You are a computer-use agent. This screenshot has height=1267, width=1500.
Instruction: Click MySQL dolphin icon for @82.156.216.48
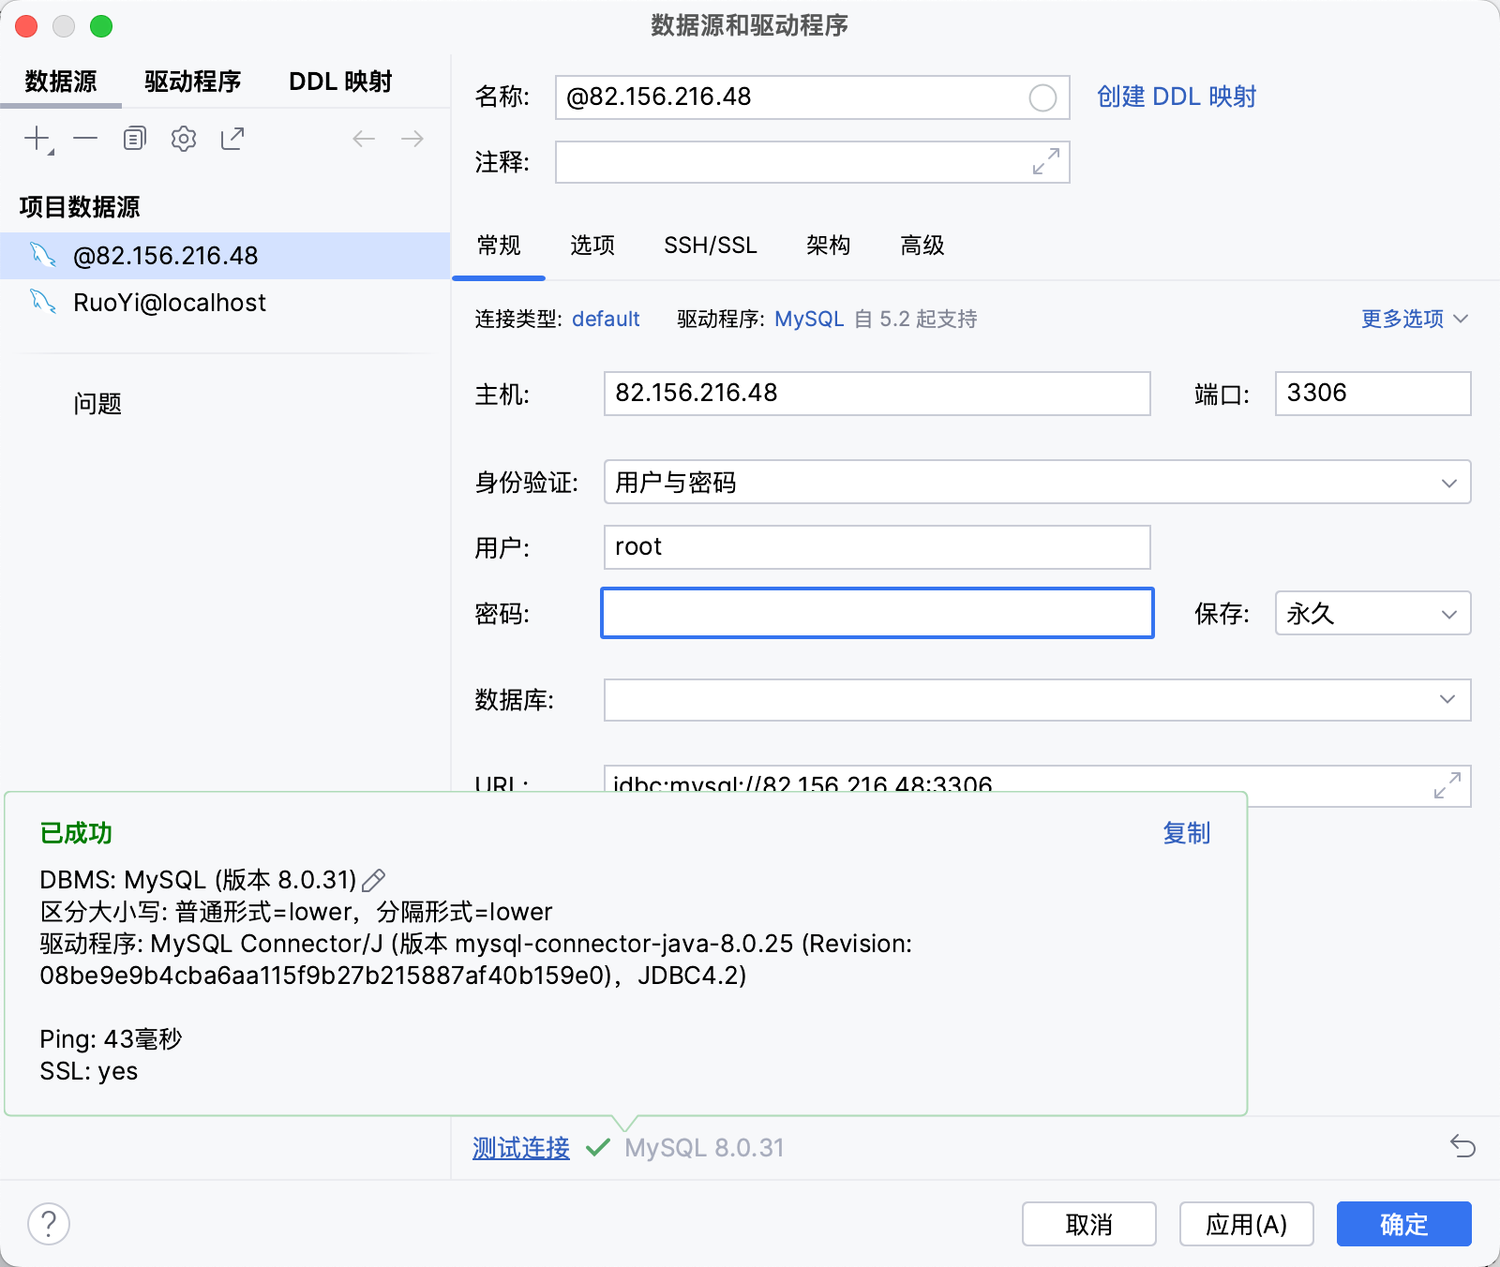click(x=43, y=255)
